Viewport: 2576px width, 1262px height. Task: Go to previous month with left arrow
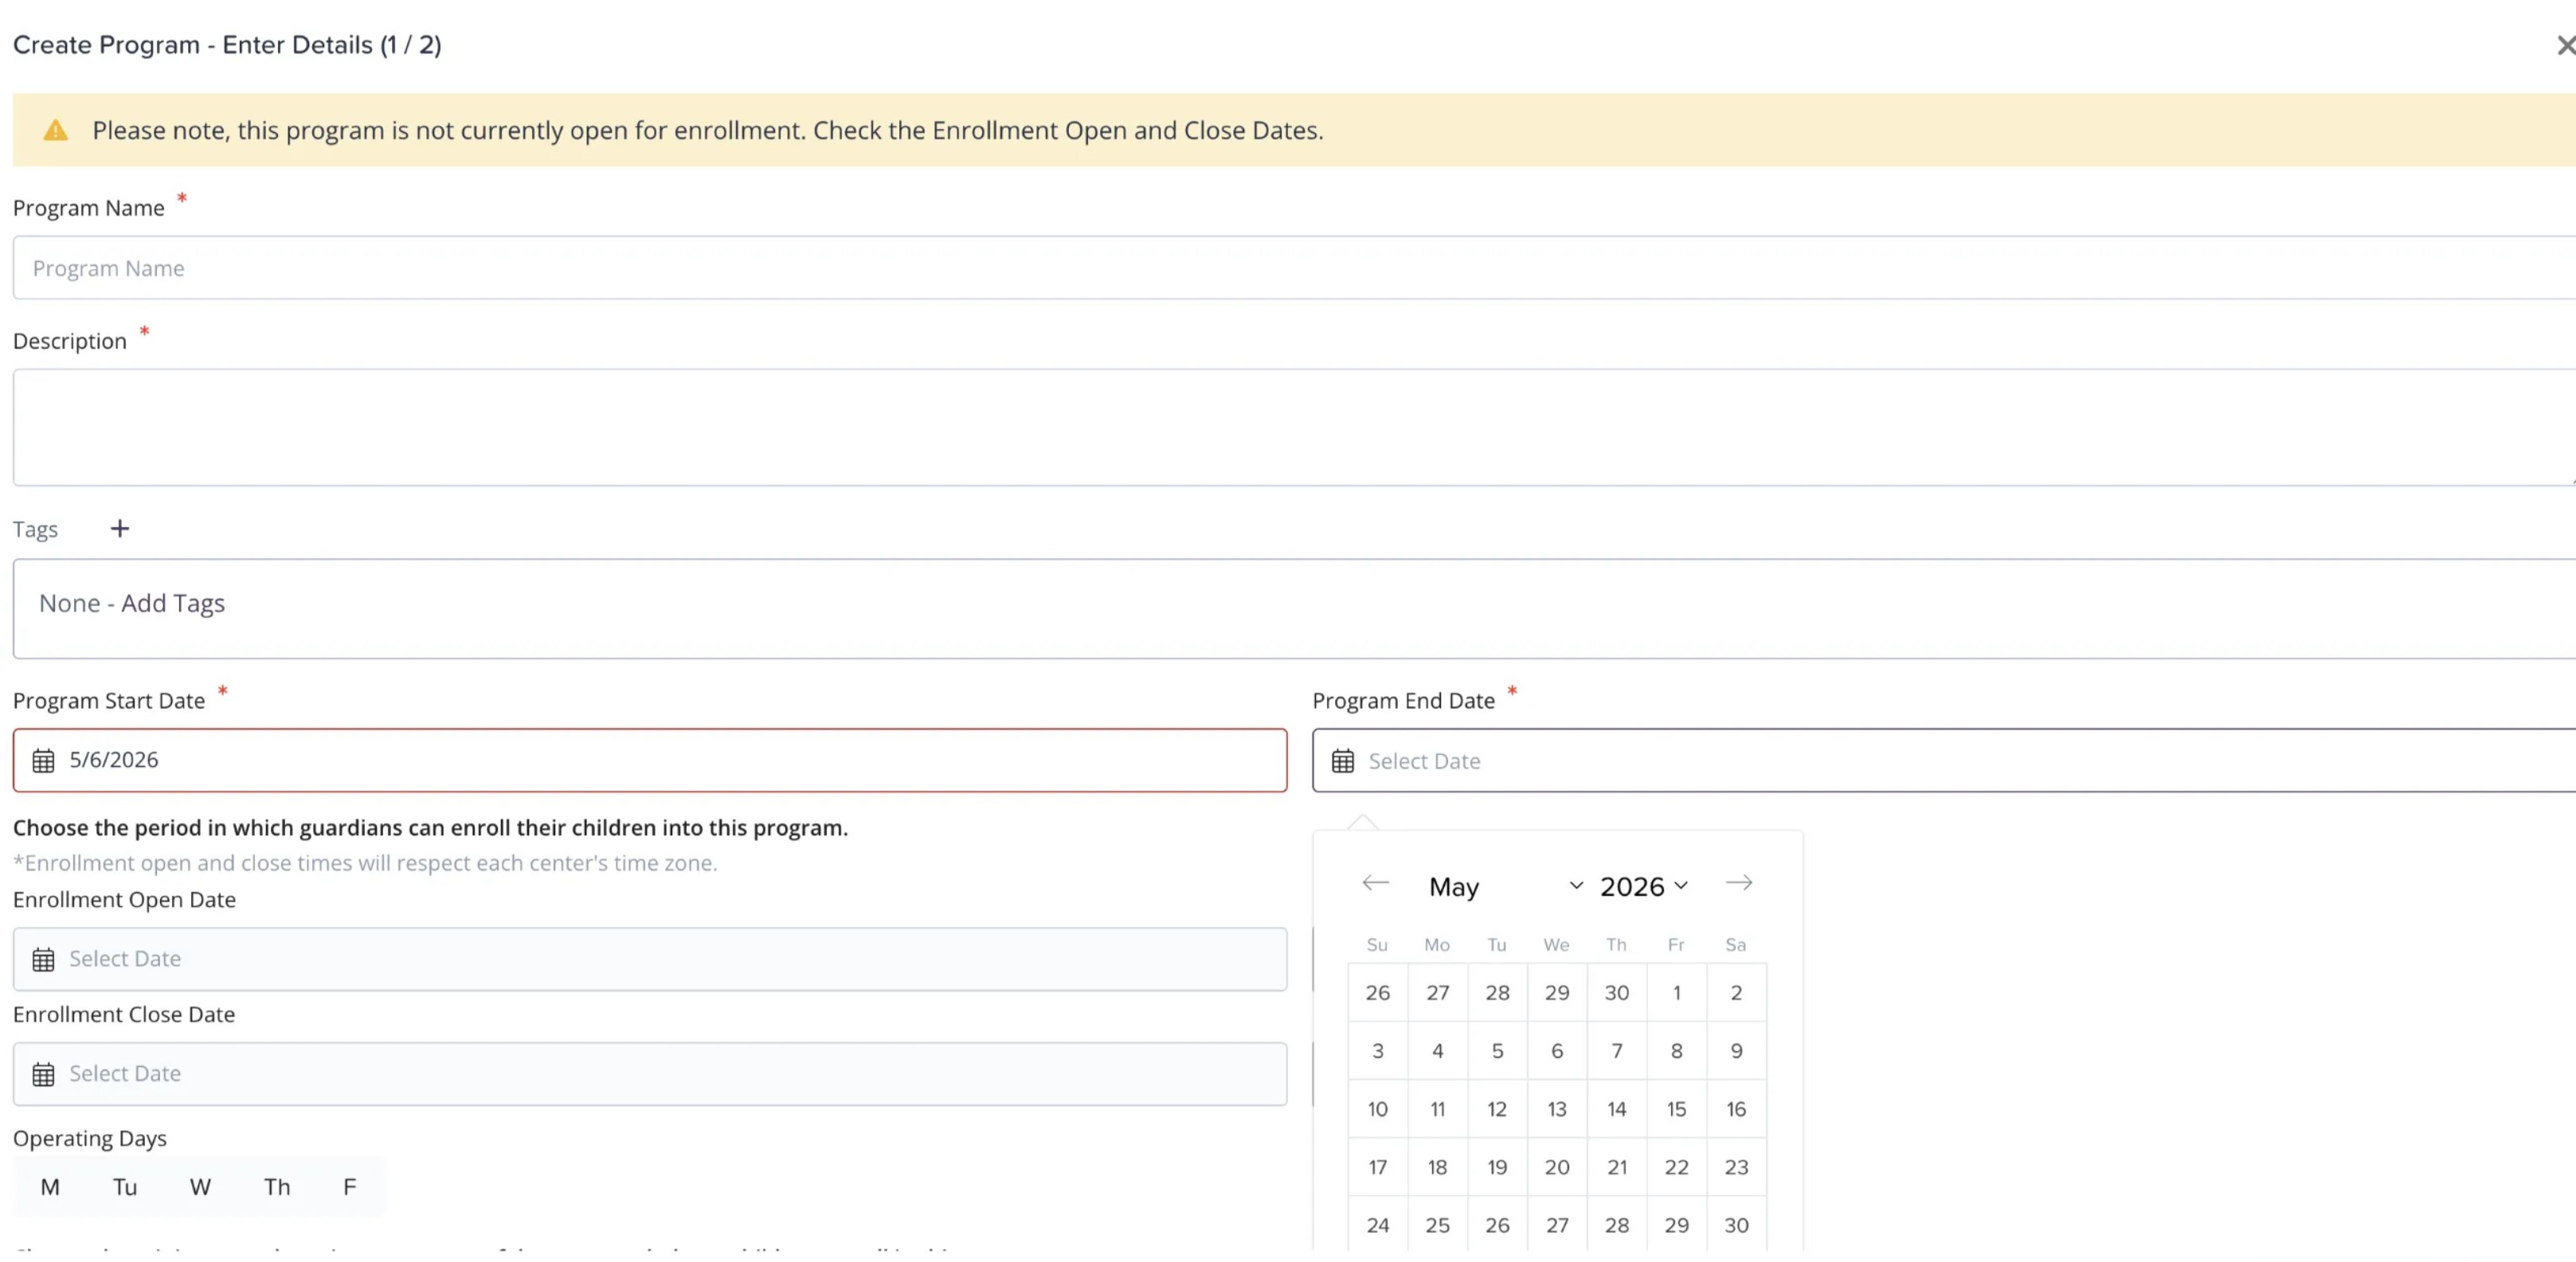coord(1375,883)
